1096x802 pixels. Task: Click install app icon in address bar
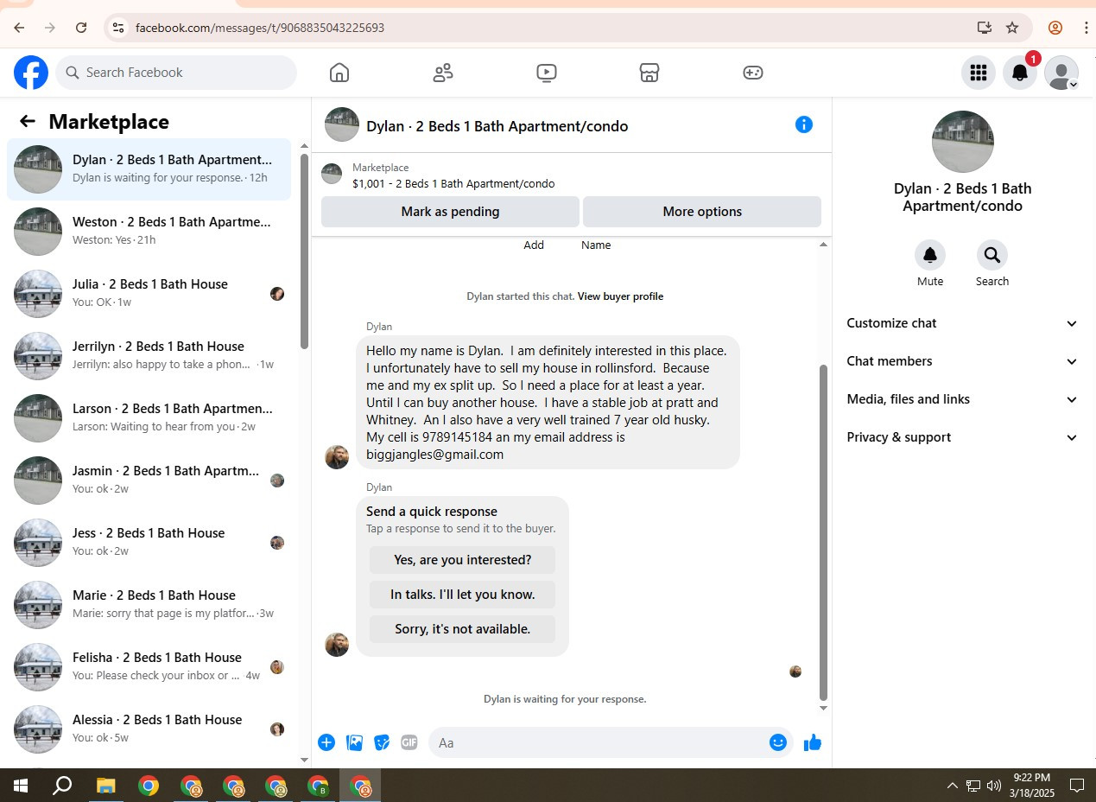[x=985, y=28]
